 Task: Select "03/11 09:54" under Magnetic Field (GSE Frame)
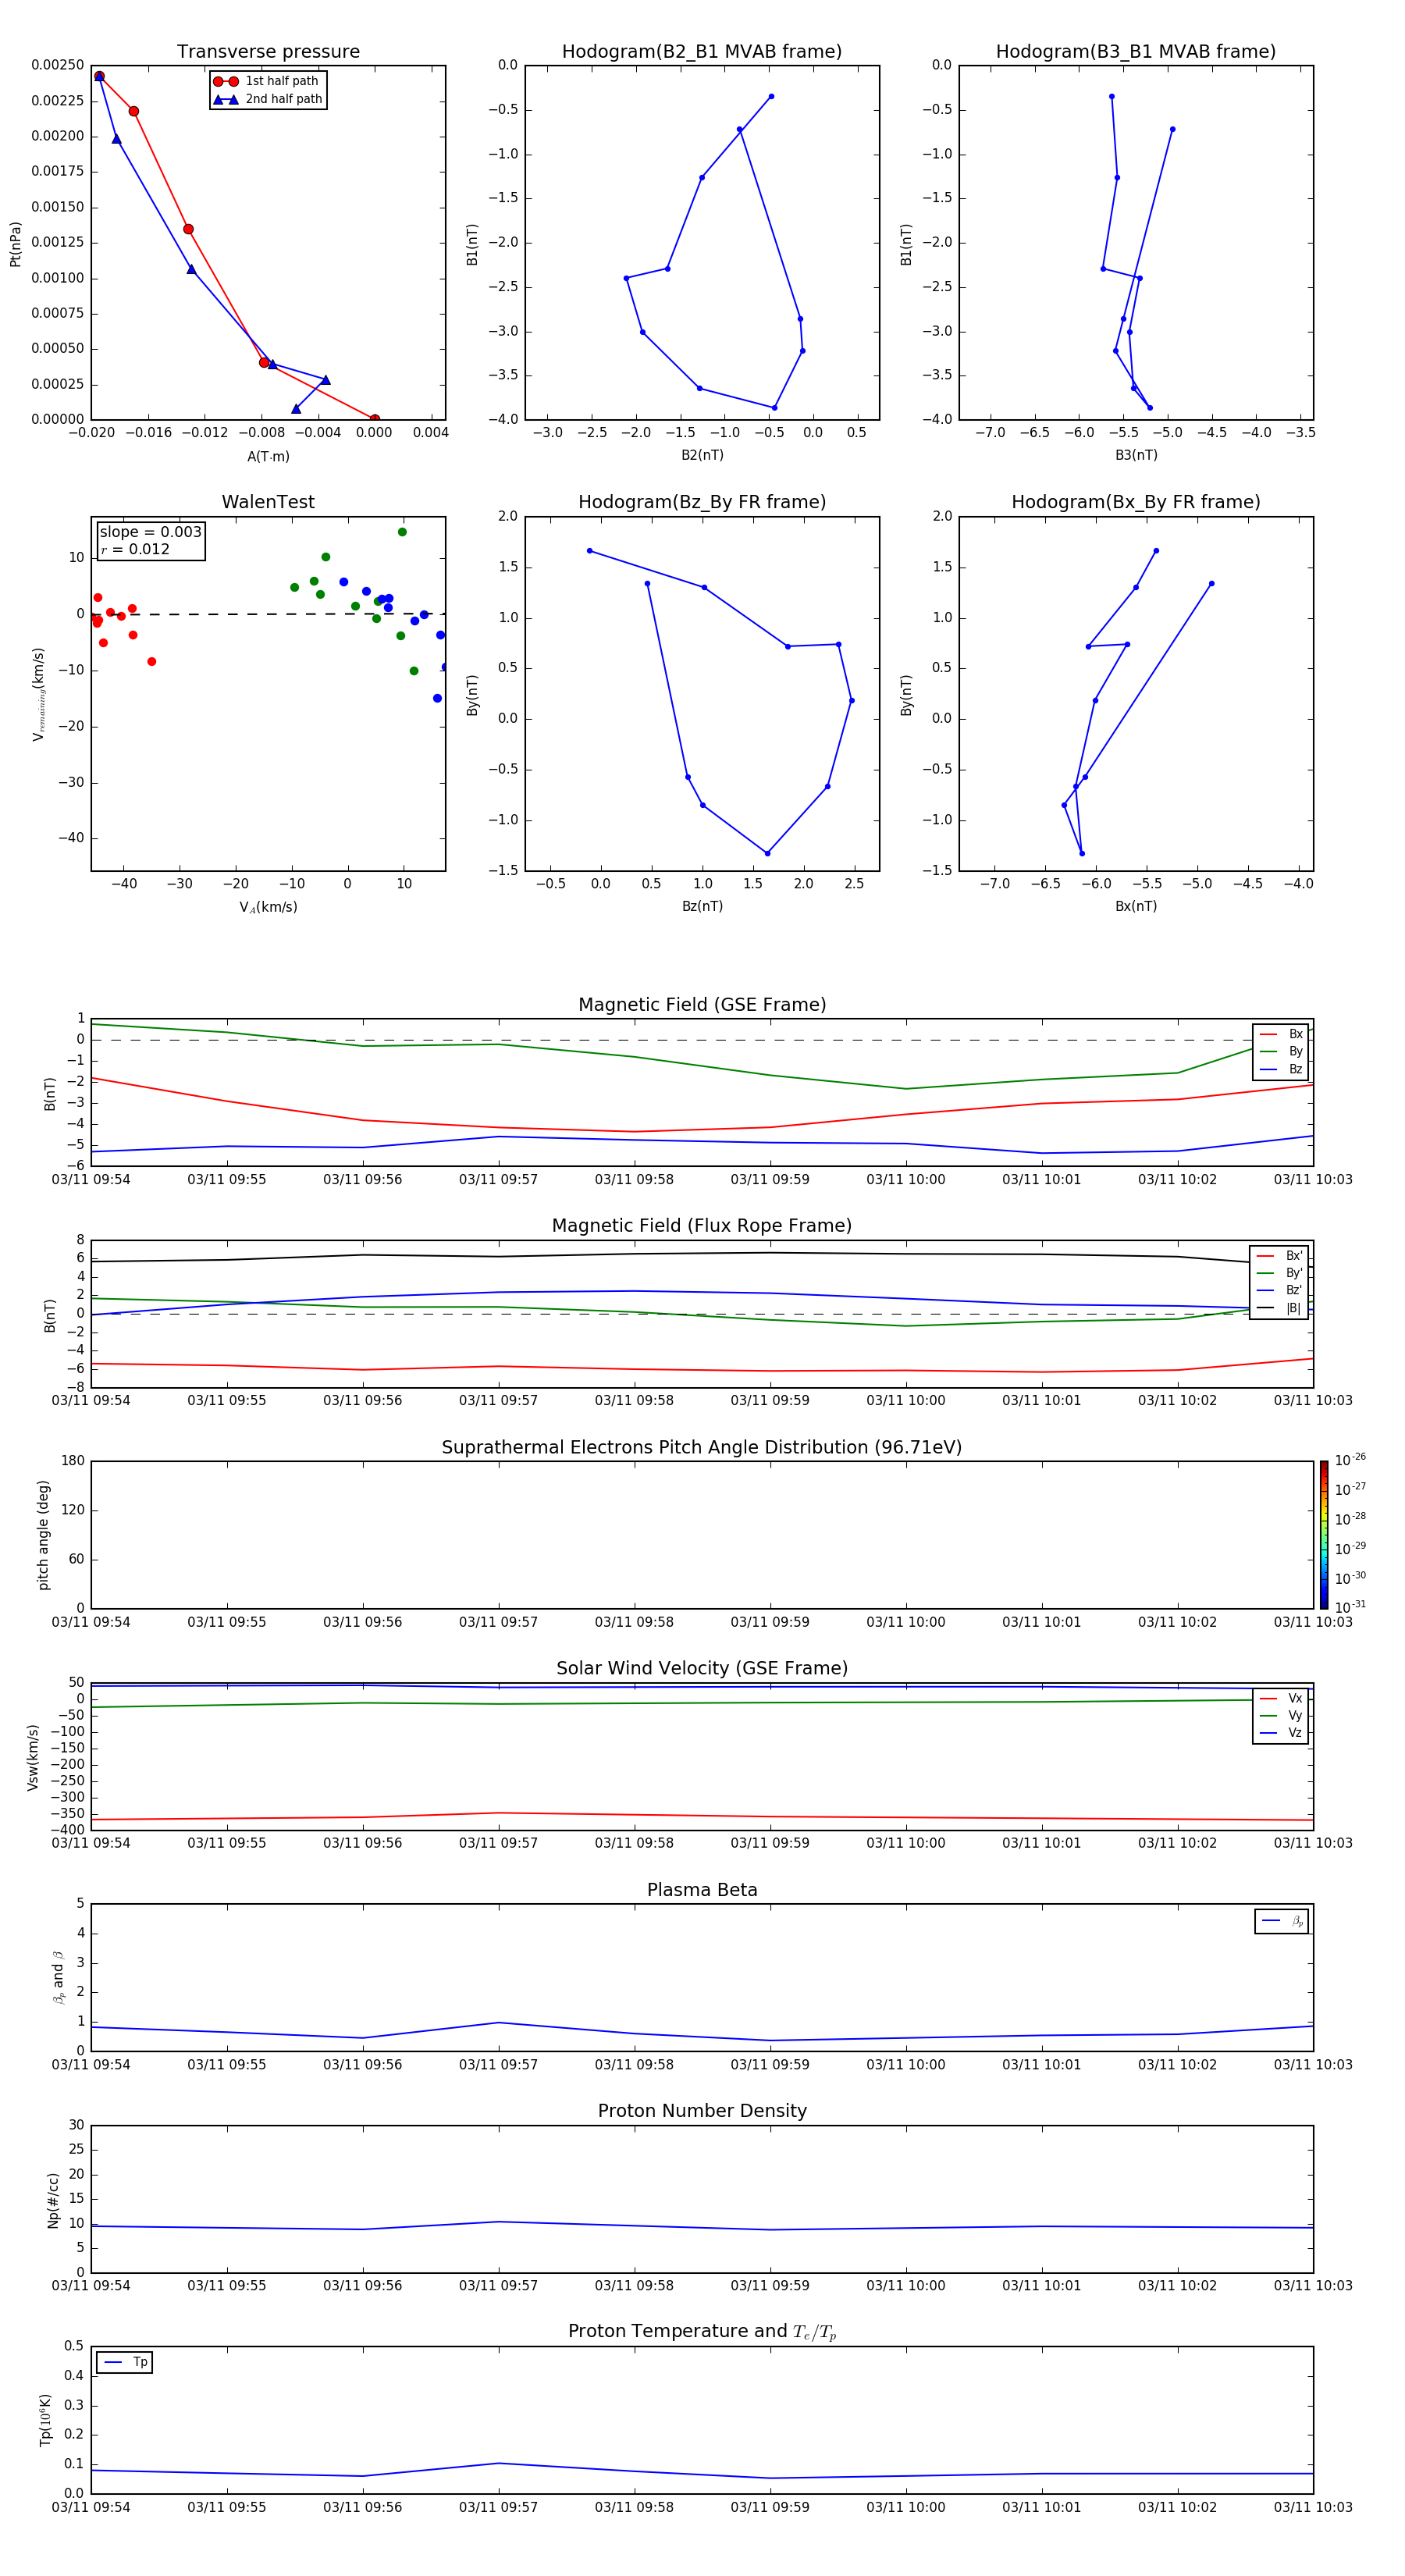point(91,1180)
